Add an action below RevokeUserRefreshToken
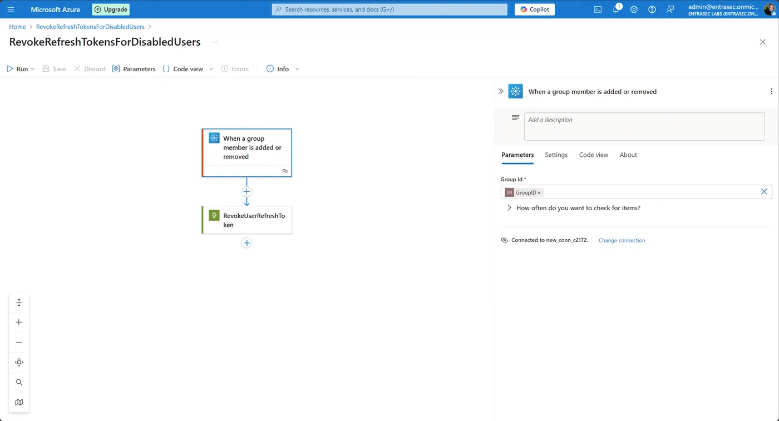Screen dimensions: 779x421 coord(247,243)
